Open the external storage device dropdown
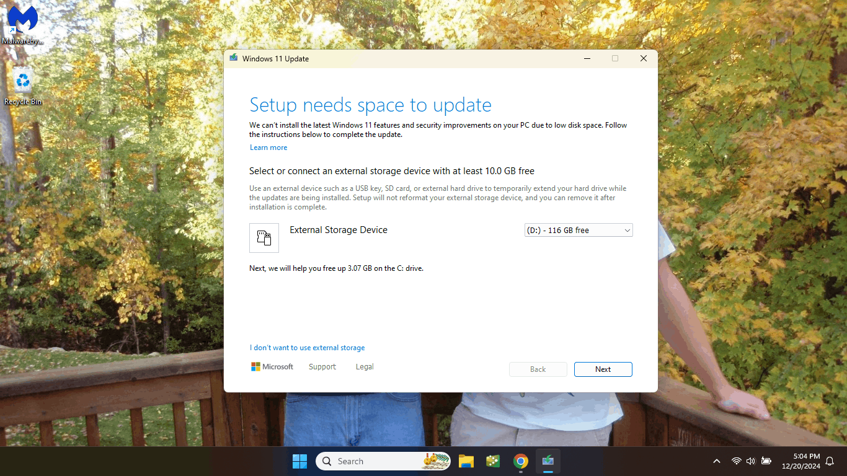847x476 pixels. [x=626, y=230]
